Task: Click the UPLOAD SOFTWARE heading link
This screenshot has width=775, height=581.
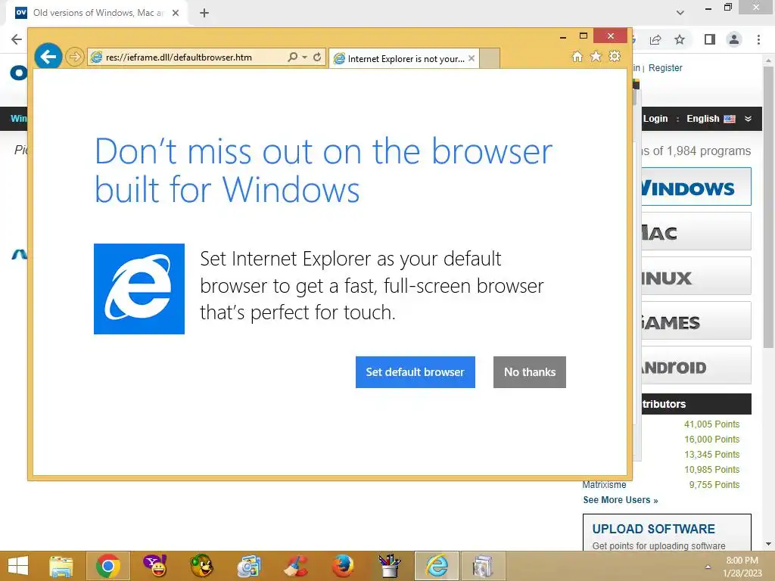Action: 653,529
